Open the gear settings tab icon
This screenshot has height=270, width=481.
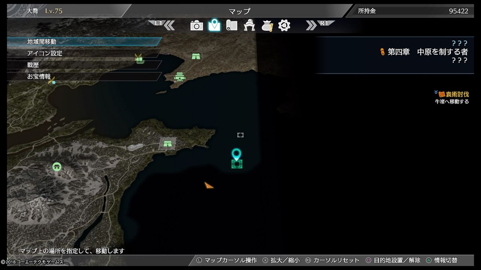(x=284, y=25)
